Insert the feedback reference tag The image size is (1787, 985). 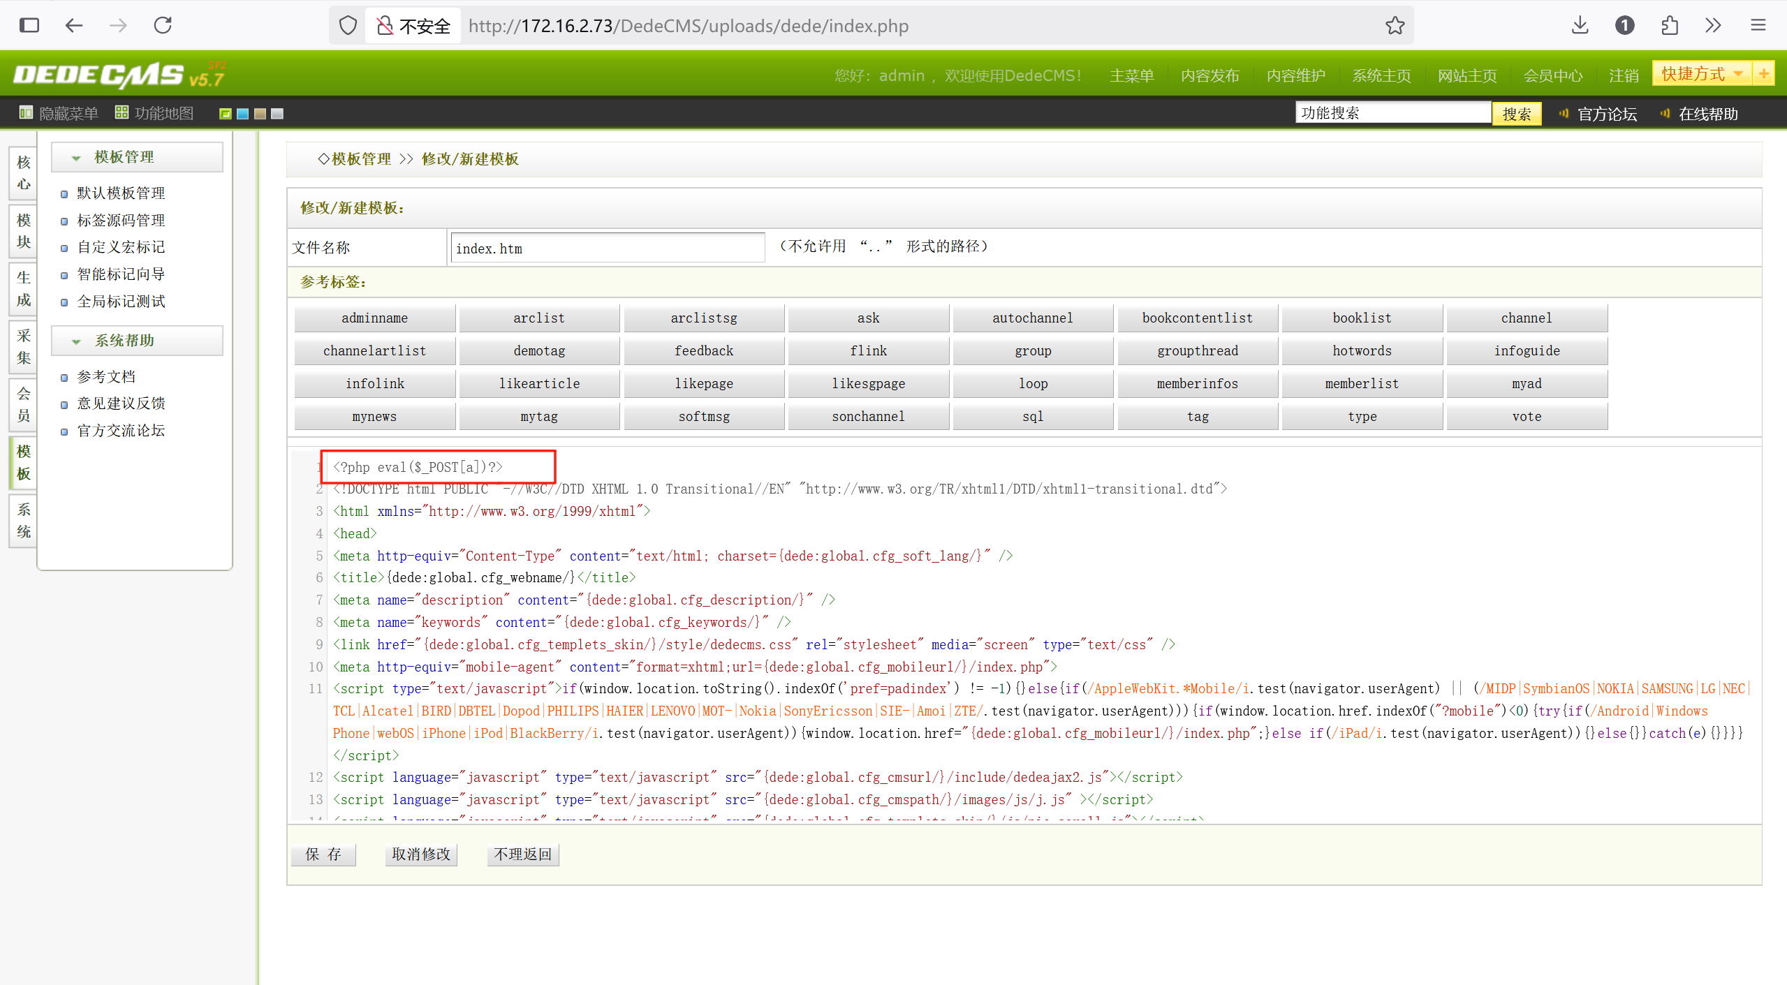(704, 351)
